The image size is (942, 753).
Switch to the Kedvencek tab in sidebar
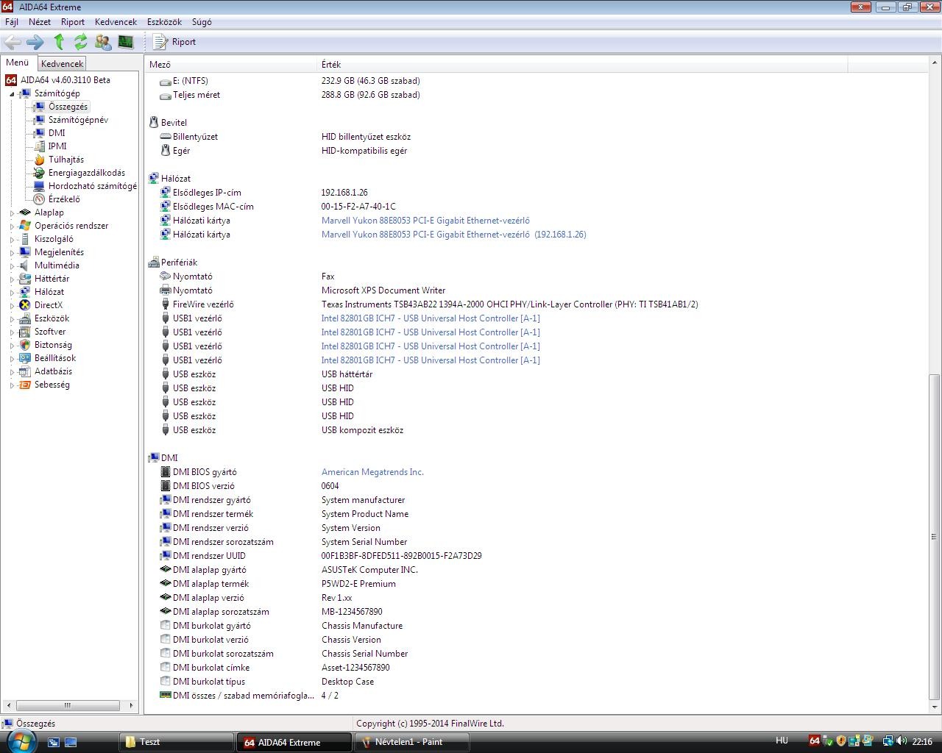[63, 64]
